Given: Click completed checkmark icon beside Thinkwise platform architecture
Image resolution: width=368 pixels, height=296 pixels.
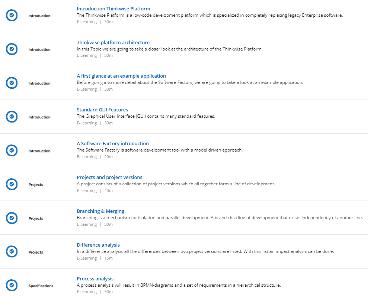Looking at the screenshot, I should pyautogui.click(x=12, y=49).
